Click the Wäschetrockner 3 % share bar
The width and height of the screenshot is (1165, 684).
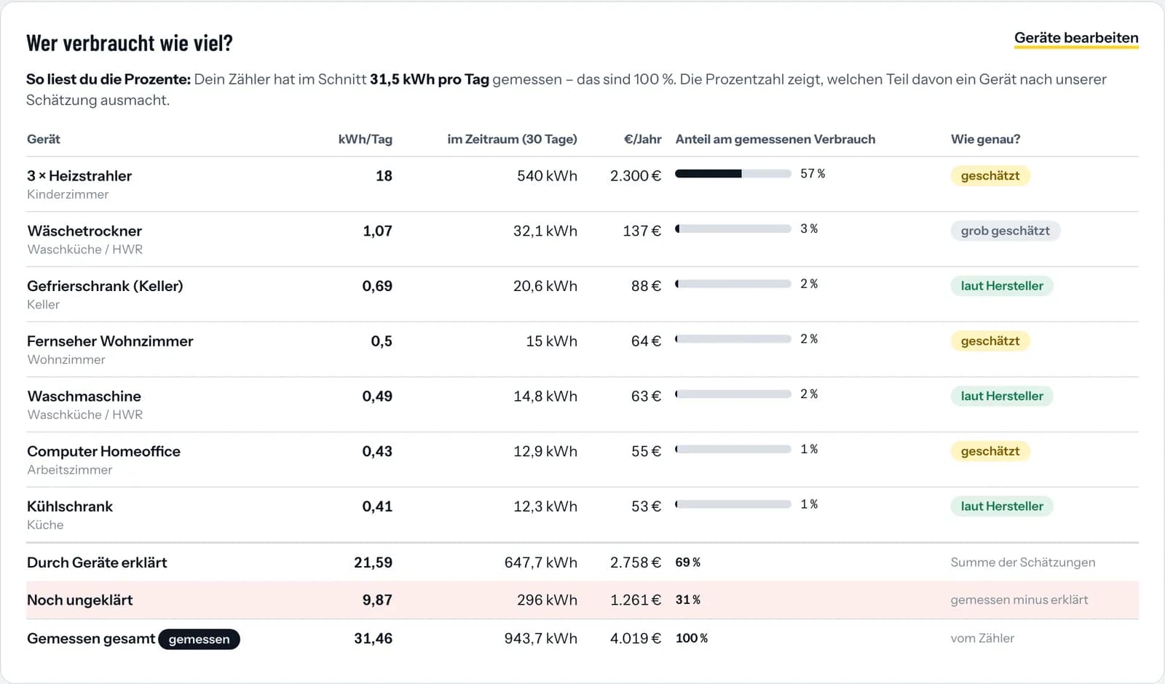[x=732, y=229]
